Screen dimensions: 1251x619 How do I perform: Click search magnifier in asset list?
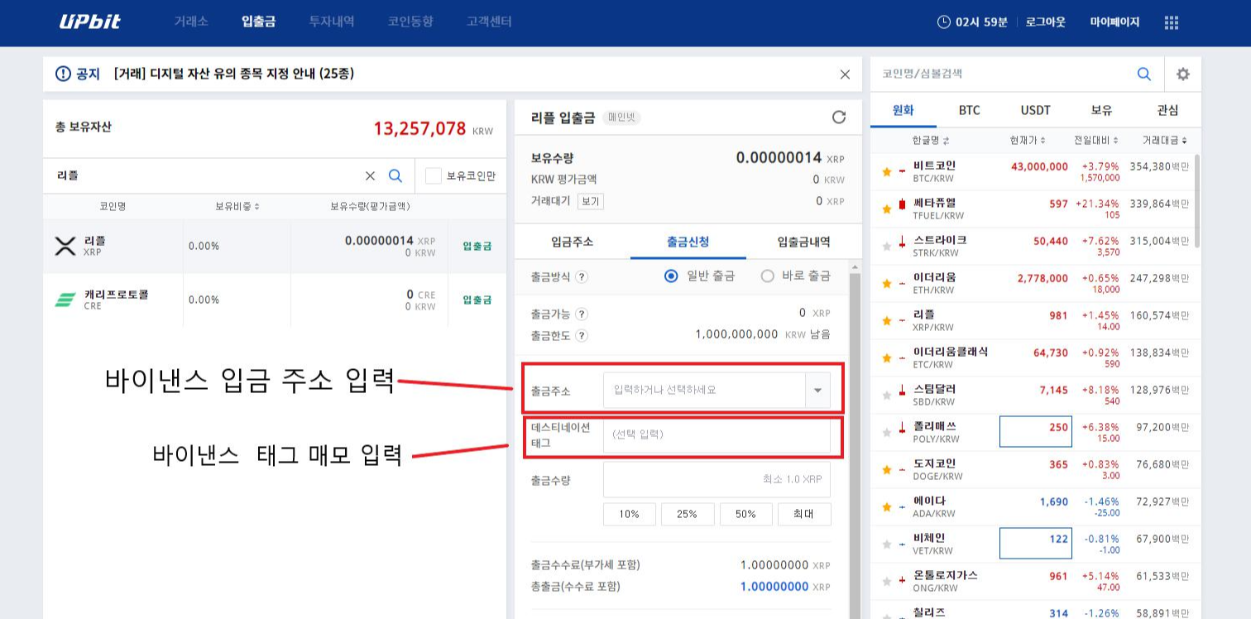click(395, 175)
